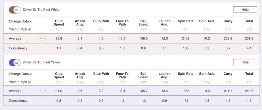Hide the Driver Dr-Tru Feel White panel
262x110 pixels.
click(x=245, y=9)
